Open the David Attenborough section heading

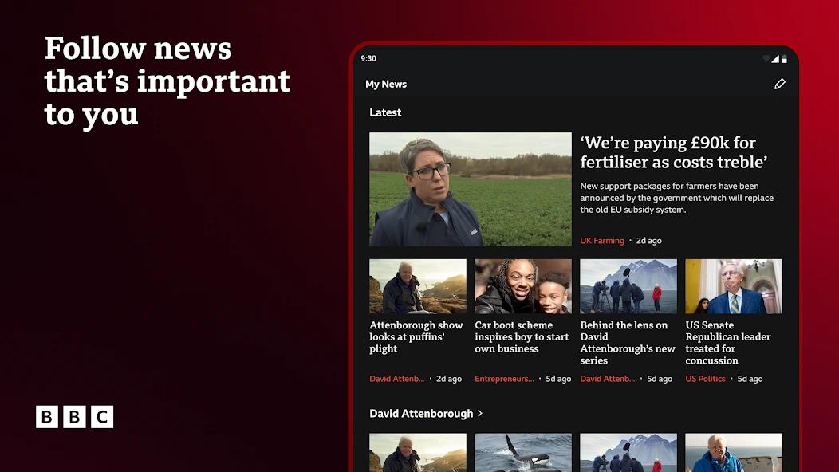(421, 414)
